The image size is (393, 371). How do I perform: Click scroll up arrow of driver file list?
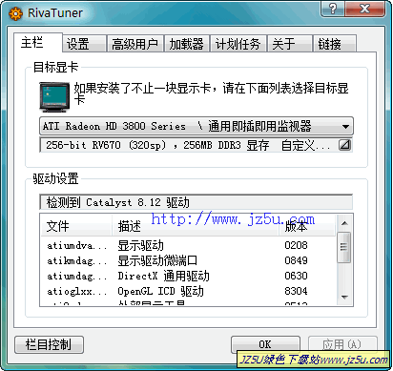[x=344, y=223]
